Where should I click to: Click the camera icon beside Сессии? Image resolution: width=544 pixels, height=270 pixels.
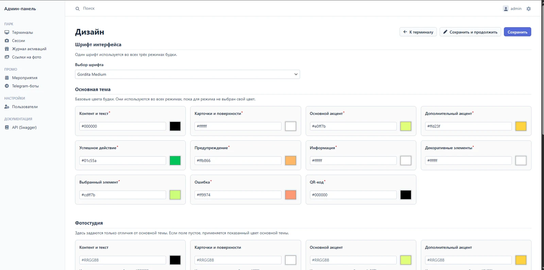click(7, 40)
